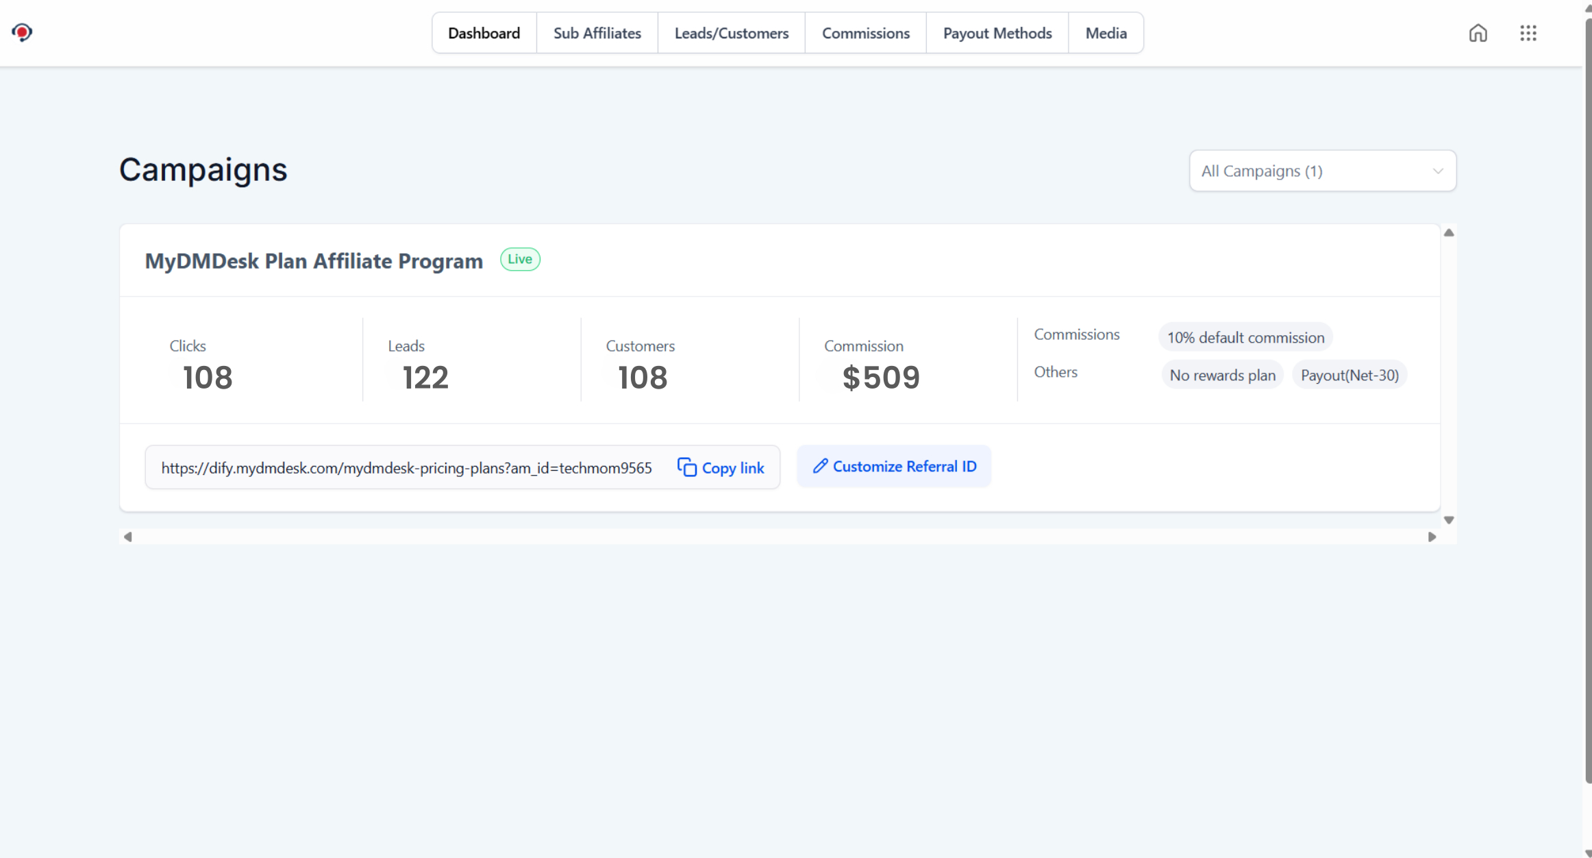Click the Leads label
Image resolution: width=1592 pixels, height=858 pixels.
(406, 346)
